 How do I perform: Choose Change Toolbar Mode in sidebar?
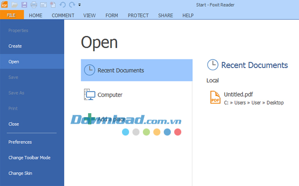click(32, 157)
